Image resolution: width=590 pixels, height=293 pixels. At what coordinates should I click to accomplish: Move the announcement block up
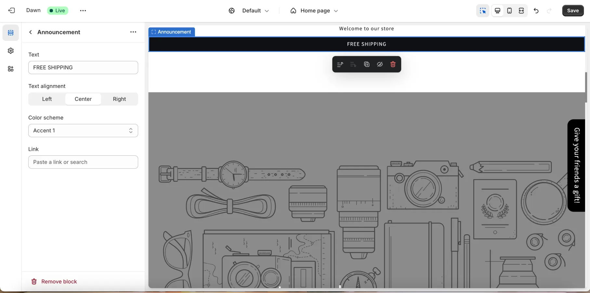[x=340, y=64]
